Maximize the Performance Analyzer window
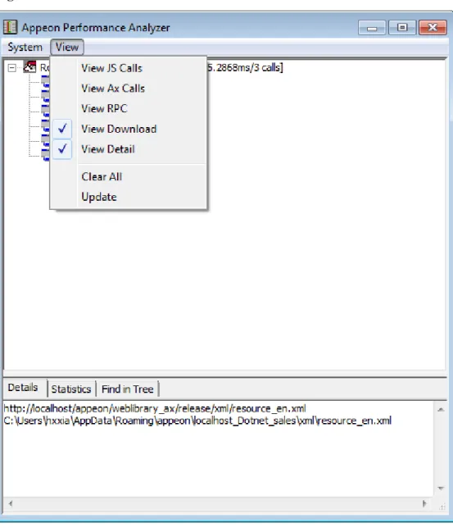Screen dimensions: 453x528 (402, 28)
